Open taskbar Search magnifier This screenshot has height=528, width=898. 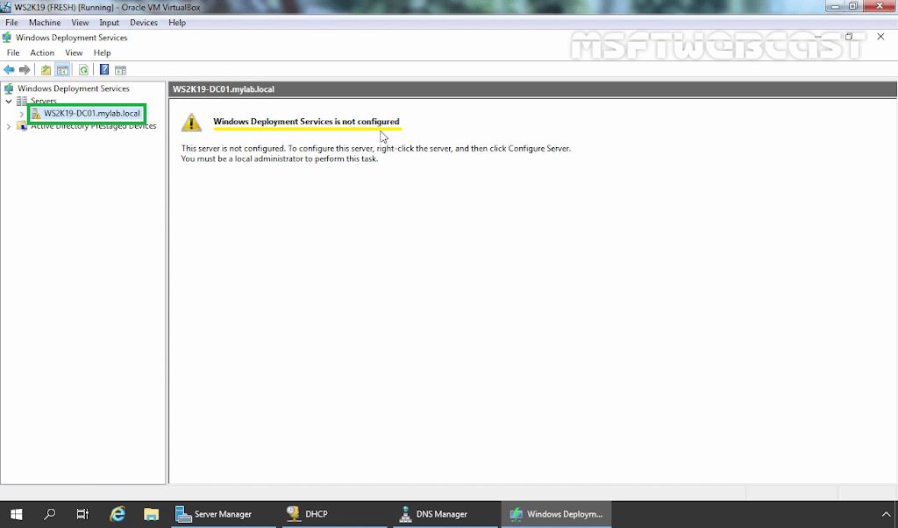click(x=50, y=514)
